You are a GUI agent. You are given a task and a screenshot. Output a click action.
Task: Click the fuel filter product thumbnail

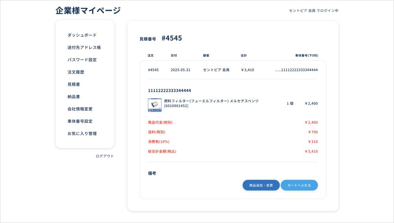coord(154,105)
